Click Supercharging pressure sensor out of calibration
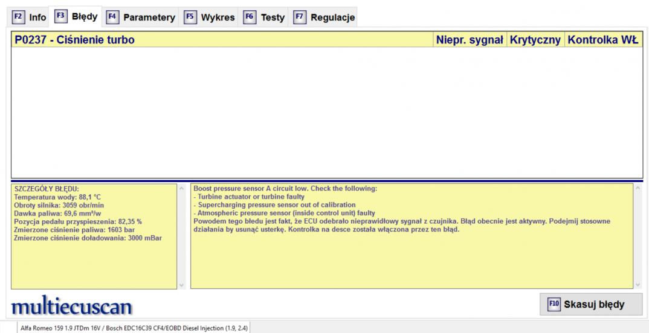This screenshot has width=649, height=333. coord(274,205)
